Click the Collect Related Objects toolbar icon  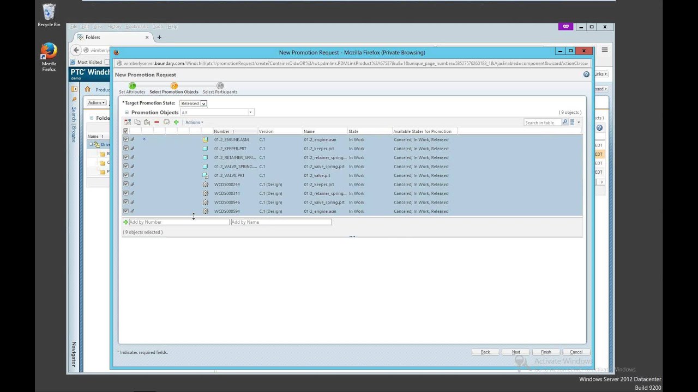128,122
